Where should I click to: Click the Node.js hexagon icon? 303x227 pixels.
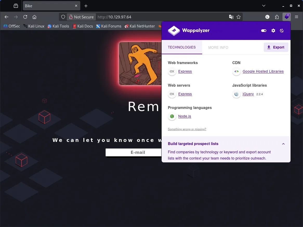(x=172, y=116)
